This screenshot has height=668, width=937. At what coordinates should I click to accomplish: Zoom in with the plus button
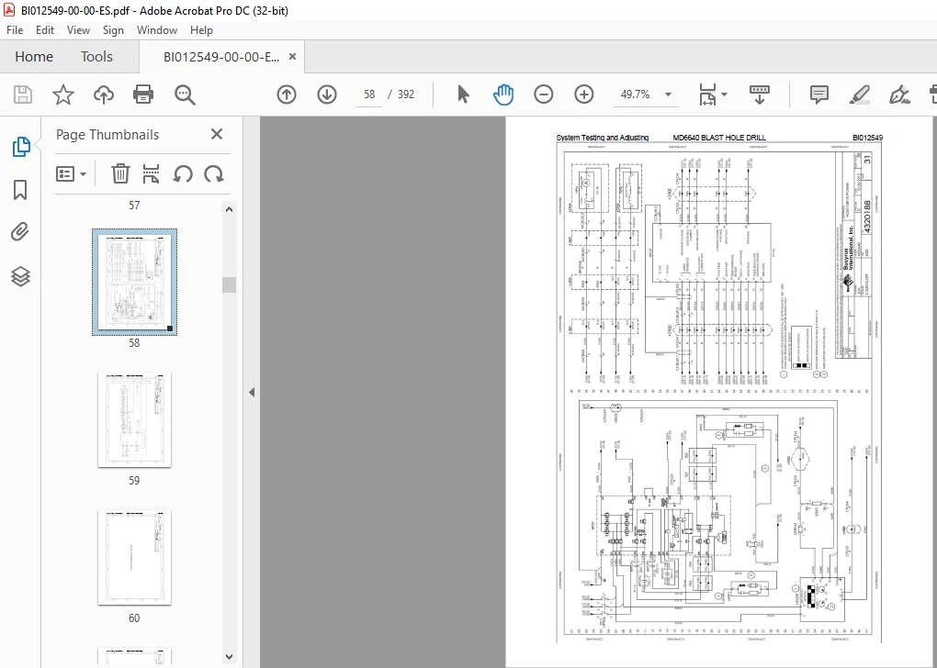584,95
